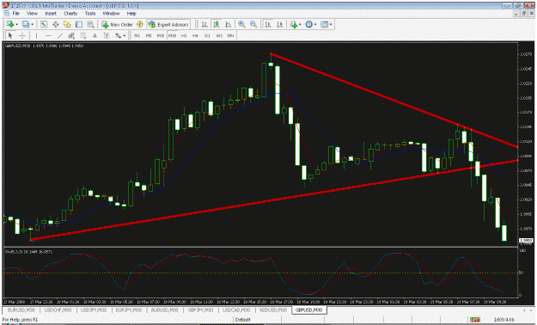Open the Tools menu

pyautogui.click(x=90, y=14)
